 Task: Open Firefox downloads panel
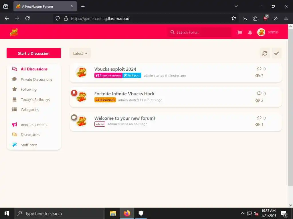pos(245,18)
